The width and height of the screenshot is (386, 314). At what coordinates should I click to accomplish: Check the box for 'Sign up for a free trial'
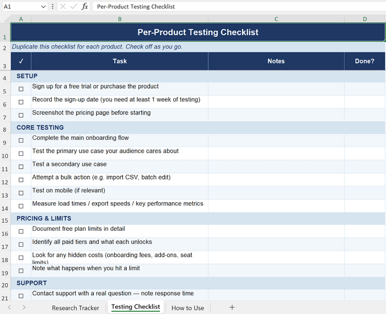coord(21,89)
